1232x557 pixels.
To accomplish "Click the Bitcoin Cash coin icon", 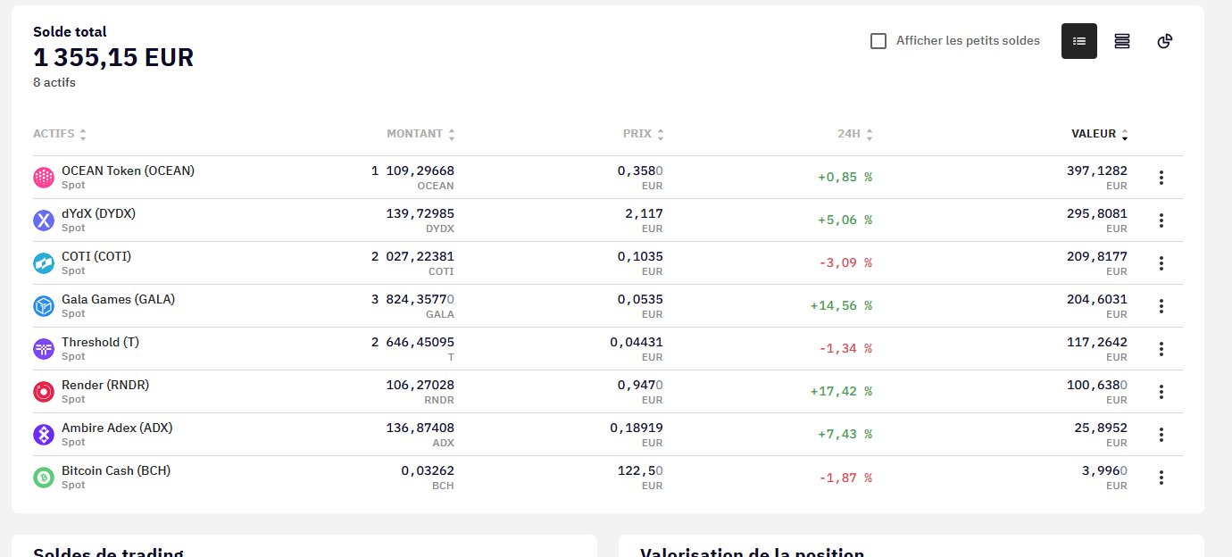I will 44,478.
